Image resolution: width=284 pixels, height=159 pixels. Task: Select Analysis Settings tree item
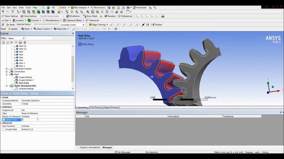tap(26, 89)
